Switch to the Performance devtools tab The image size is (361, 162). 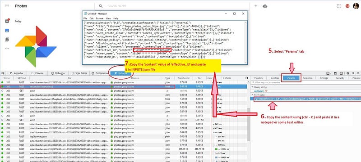pyautogui.click(x=100, y=73)
